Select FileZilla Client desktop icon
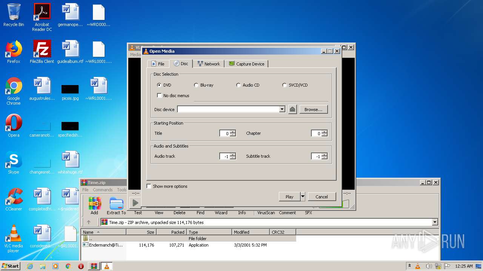The height and width of the screenshot is (271, 483). 42,52
